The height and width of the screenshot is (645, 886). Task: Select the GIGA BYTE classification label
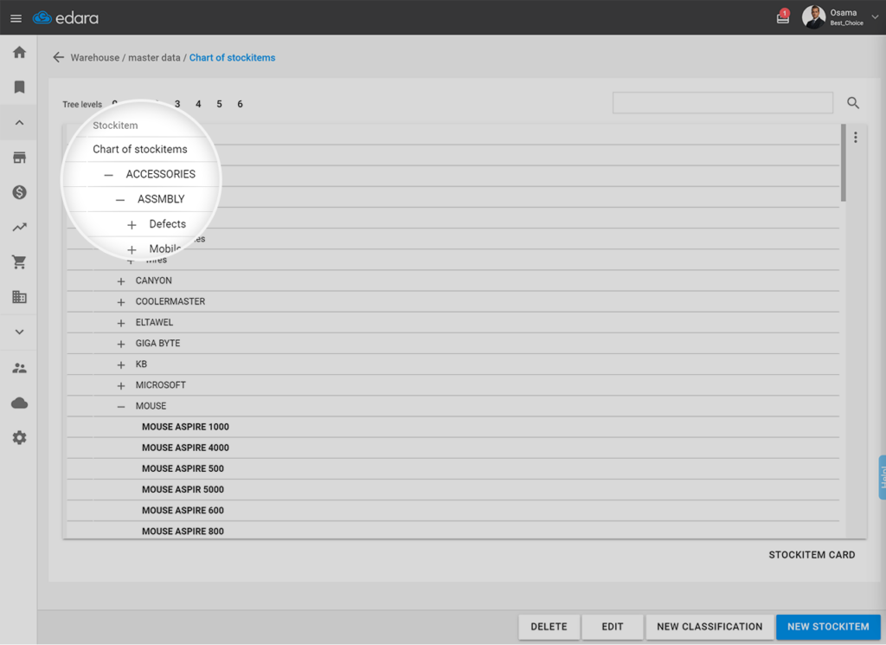click(x=157, y=343)
